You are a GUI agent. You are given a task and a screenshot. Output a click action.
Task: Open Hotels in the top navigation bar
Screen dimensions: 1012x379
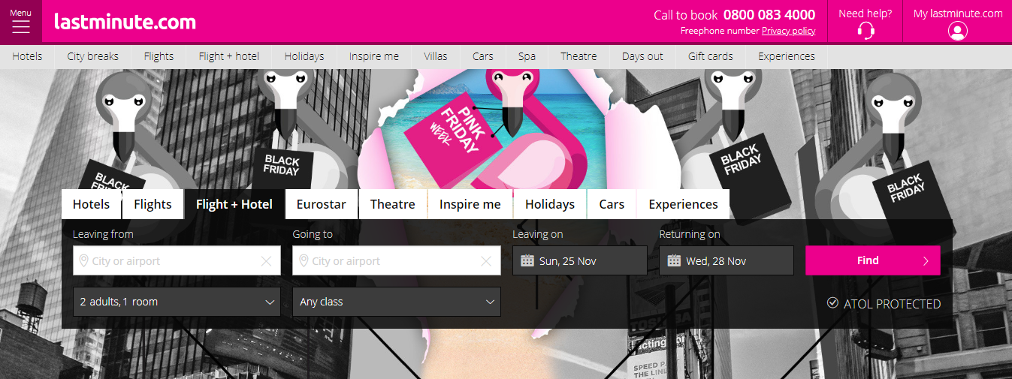(x=27, y=56)
